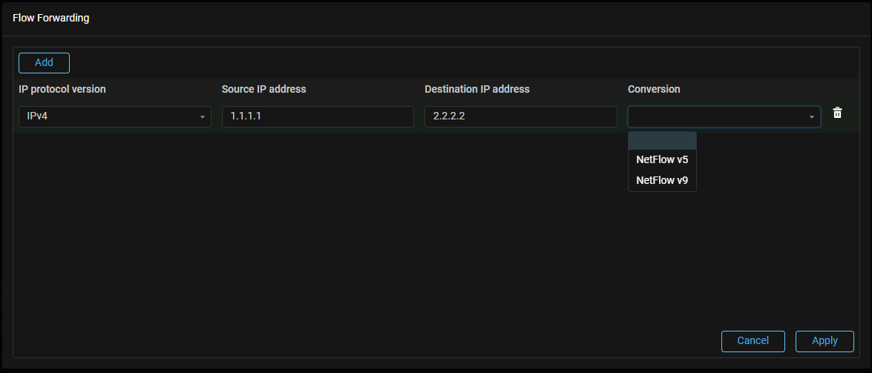Click the Add button

click(44, 63)
